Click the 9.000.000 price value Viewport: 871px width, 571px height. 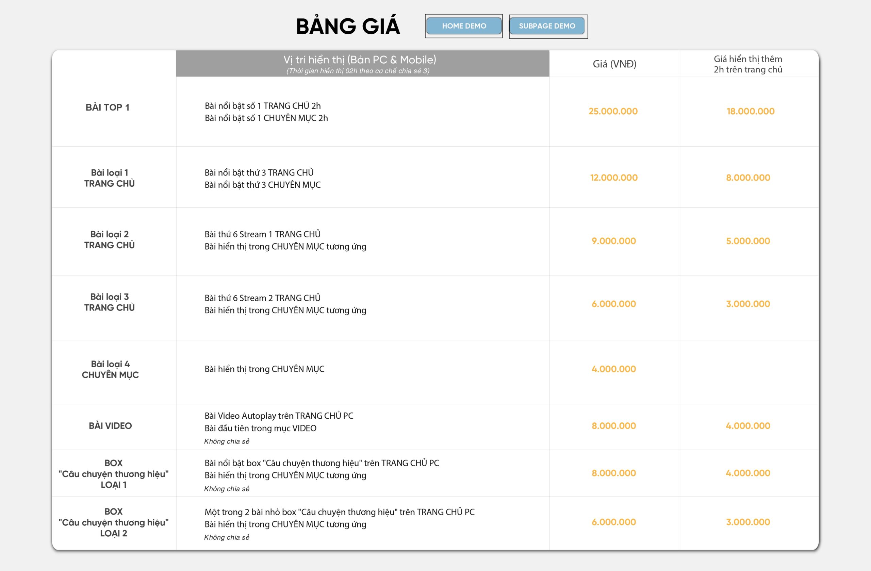(x=614, y=241)
